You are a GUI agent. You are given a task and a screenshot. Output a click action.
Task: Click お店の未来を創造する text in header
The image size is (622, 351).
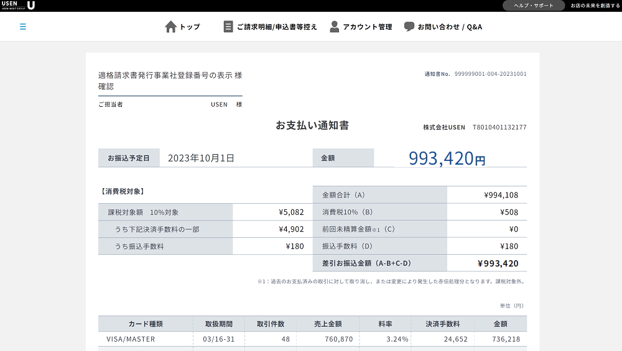(595, 6)
